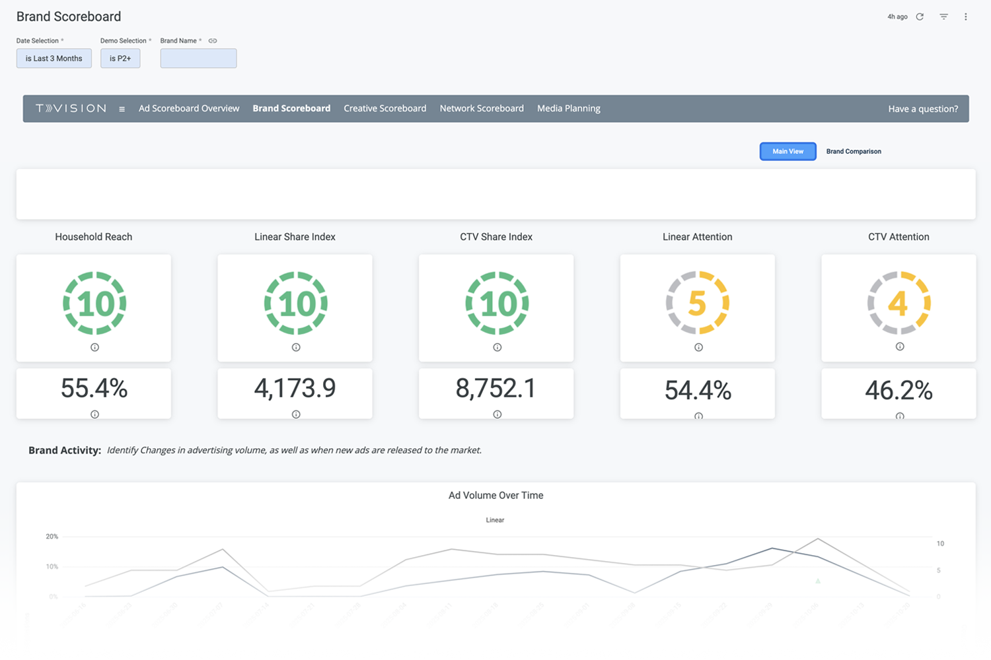Go to the Creative Scoreboard tab

pos(385,108)
